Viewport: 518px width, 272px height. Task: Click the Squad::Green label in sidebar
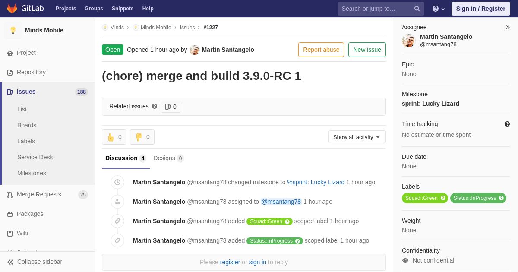421,198
